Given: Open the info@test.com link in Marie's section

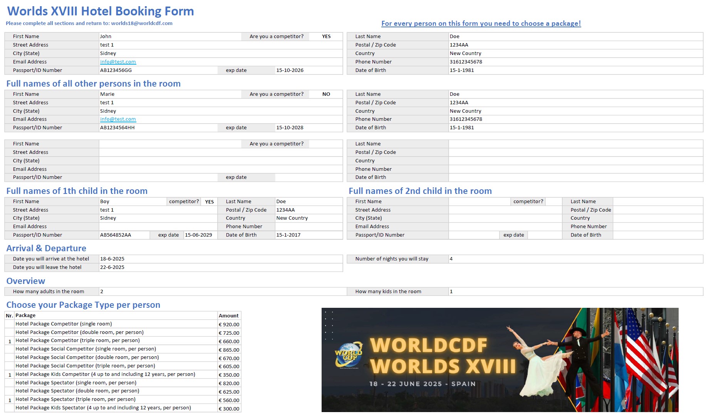Looking at the screenshot, I should [118, 119].
